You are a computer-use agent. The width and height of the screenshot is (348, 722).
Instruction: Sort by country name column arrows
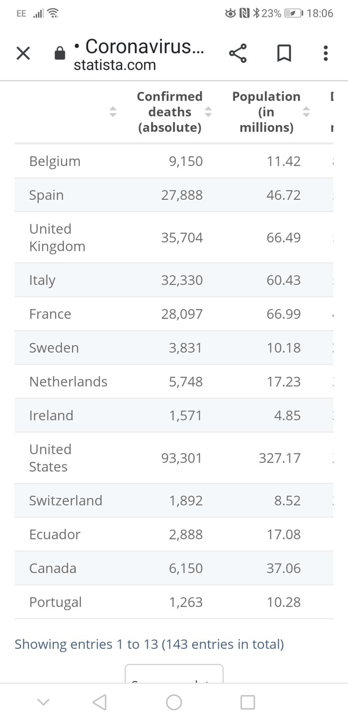pos(113,112)
